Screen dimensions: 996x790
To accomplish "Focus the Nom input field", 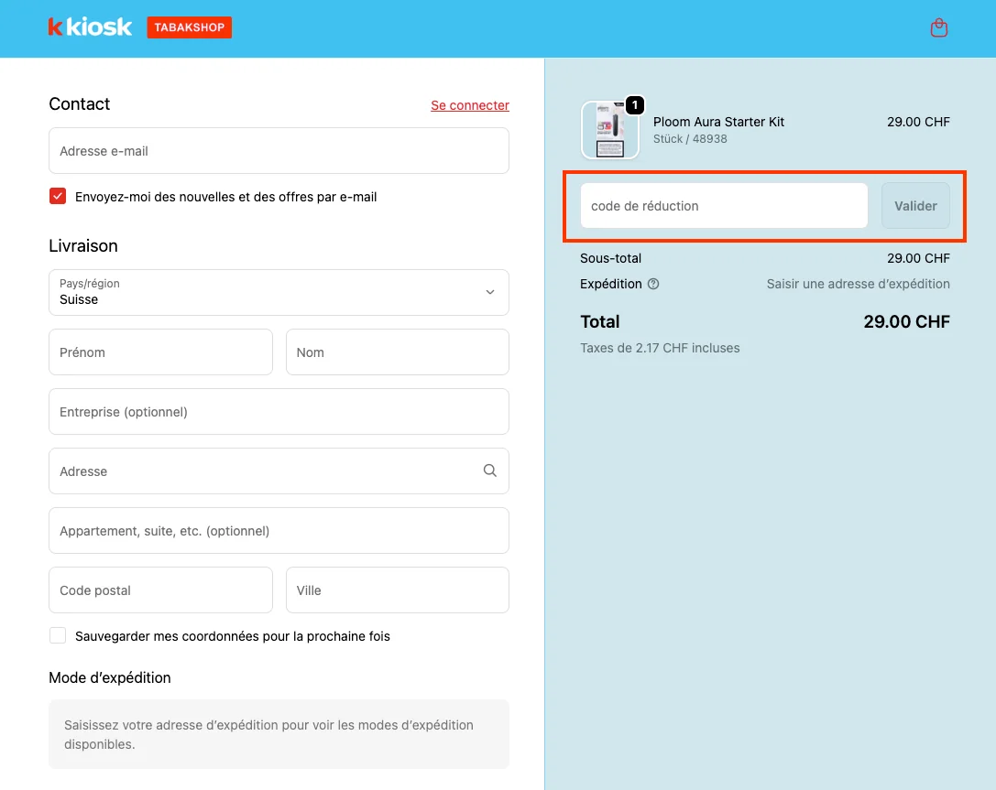I will tap(398, 352).
